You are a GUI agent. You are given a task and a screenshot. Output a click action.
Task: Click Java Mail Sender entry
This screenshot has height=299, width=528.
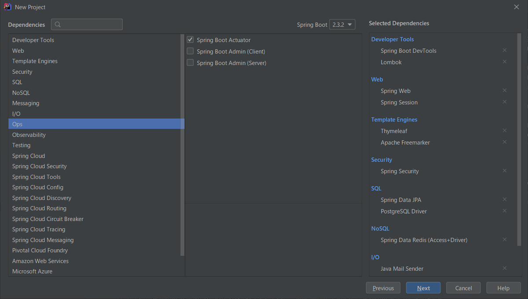402,268
